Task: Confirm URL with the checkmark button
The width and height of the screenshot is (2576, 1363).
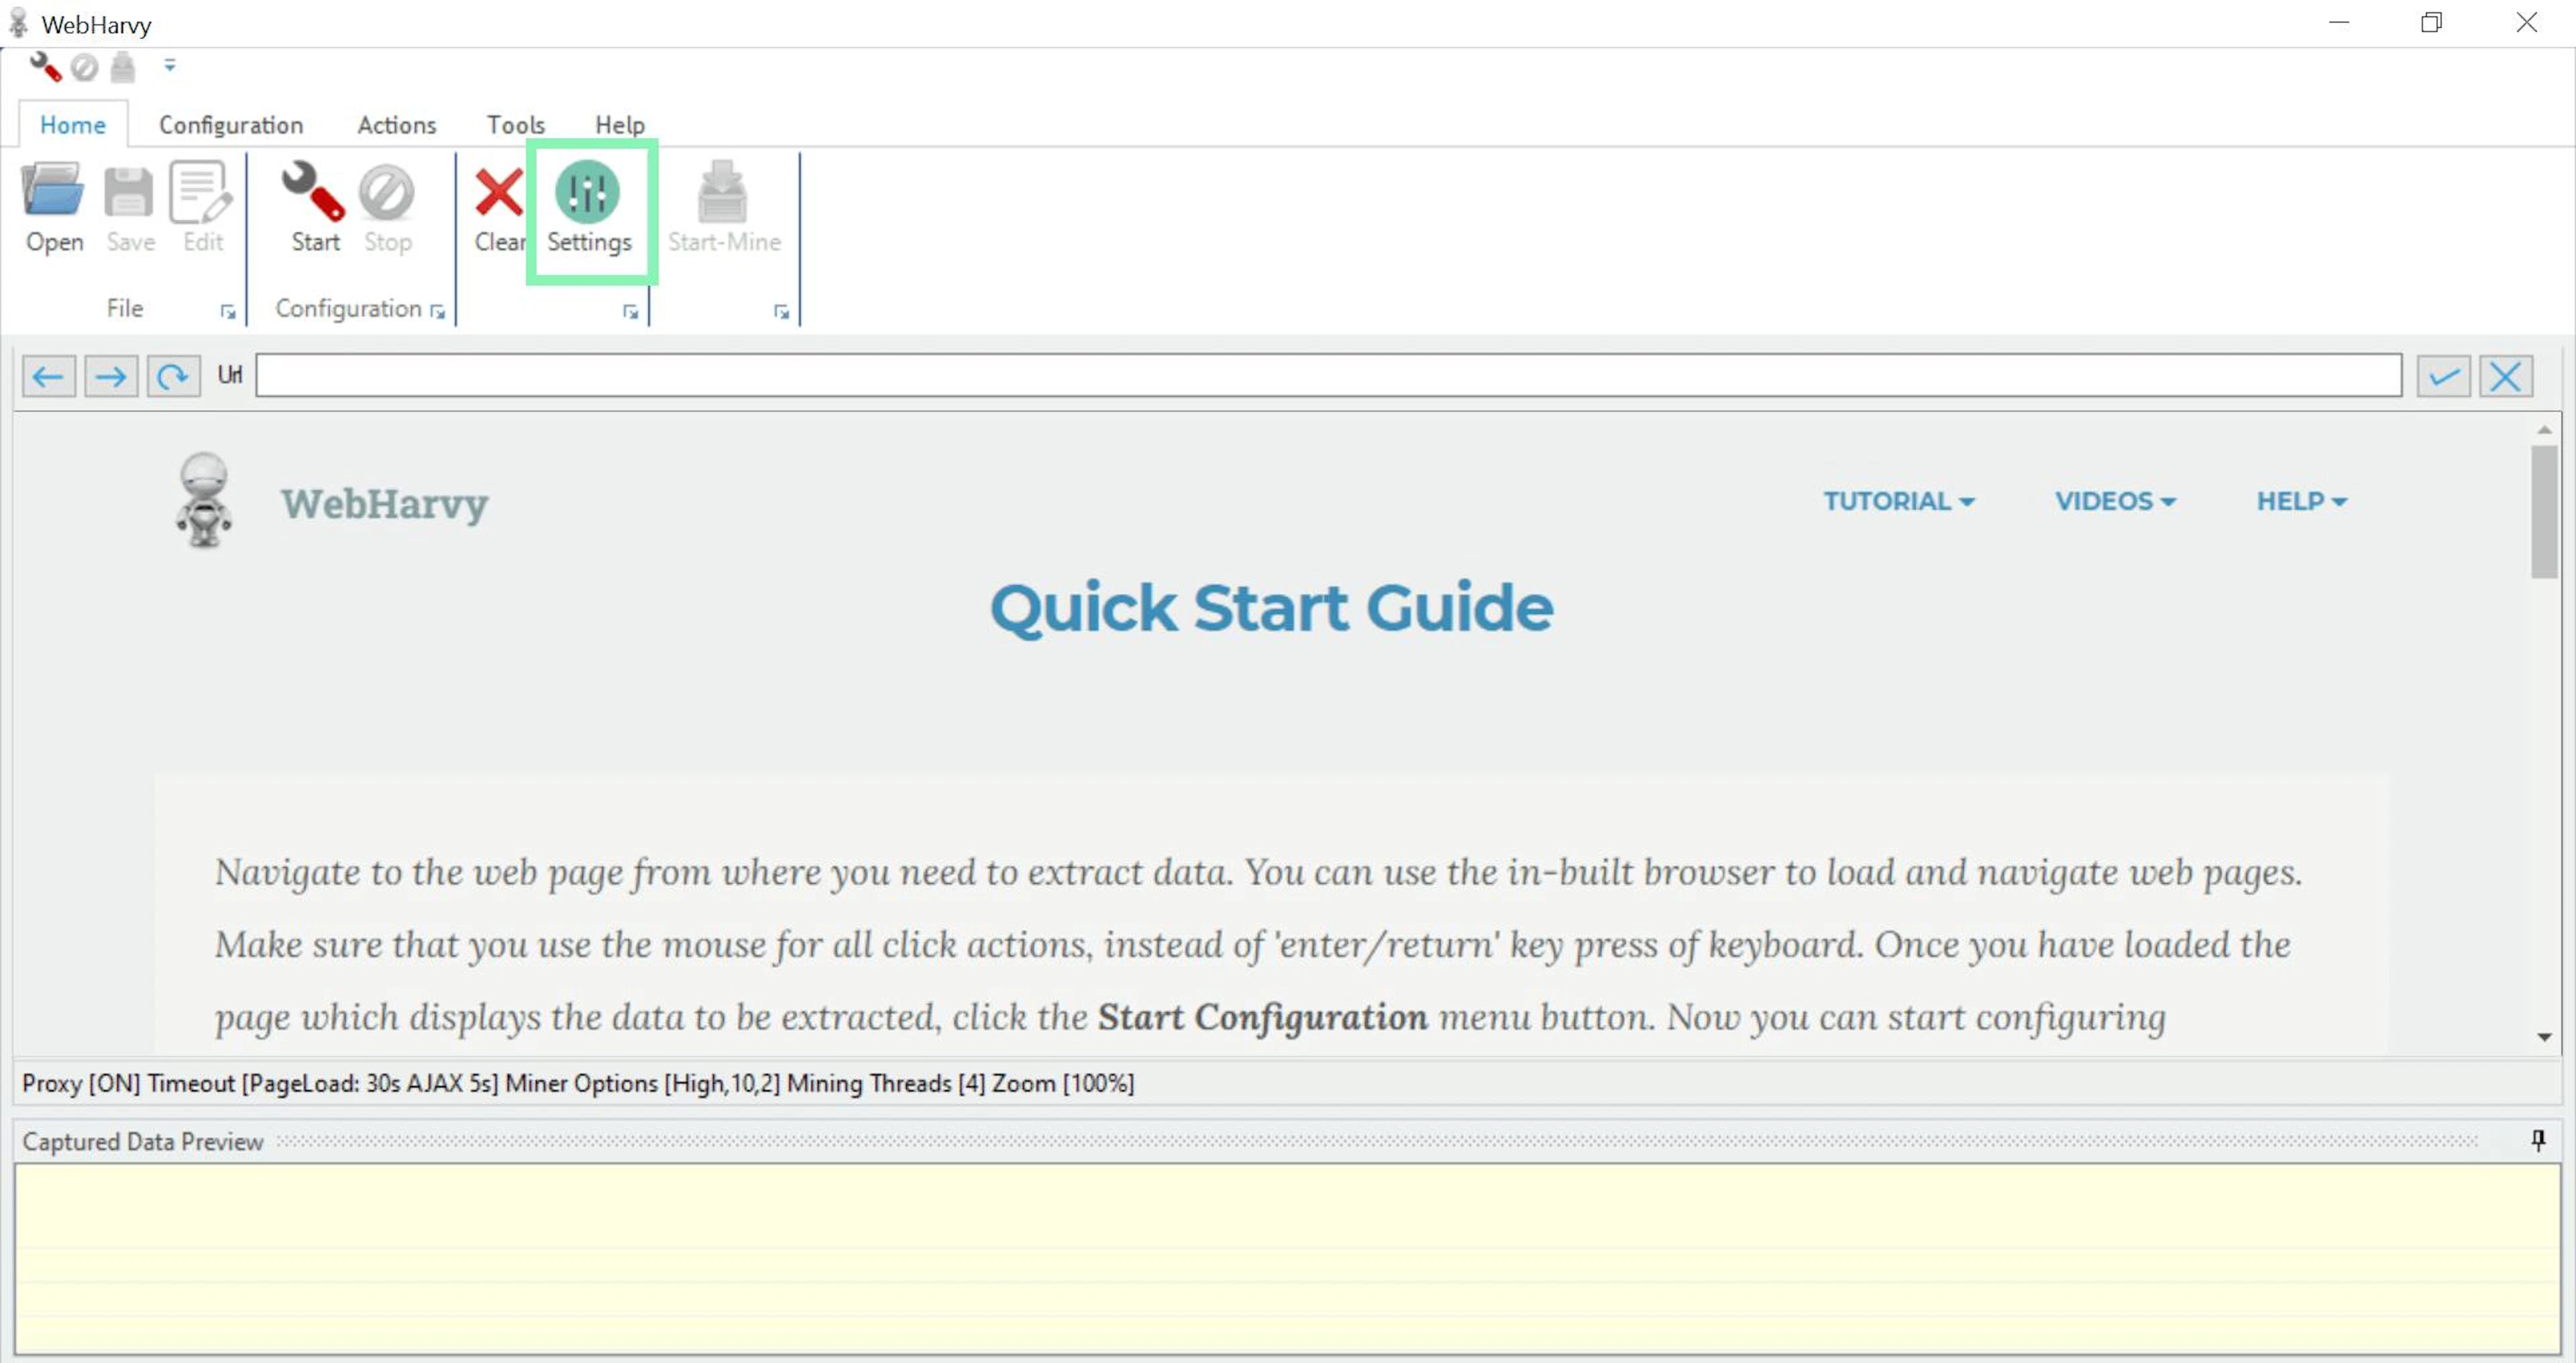Action: click(x=2443, y=376)
